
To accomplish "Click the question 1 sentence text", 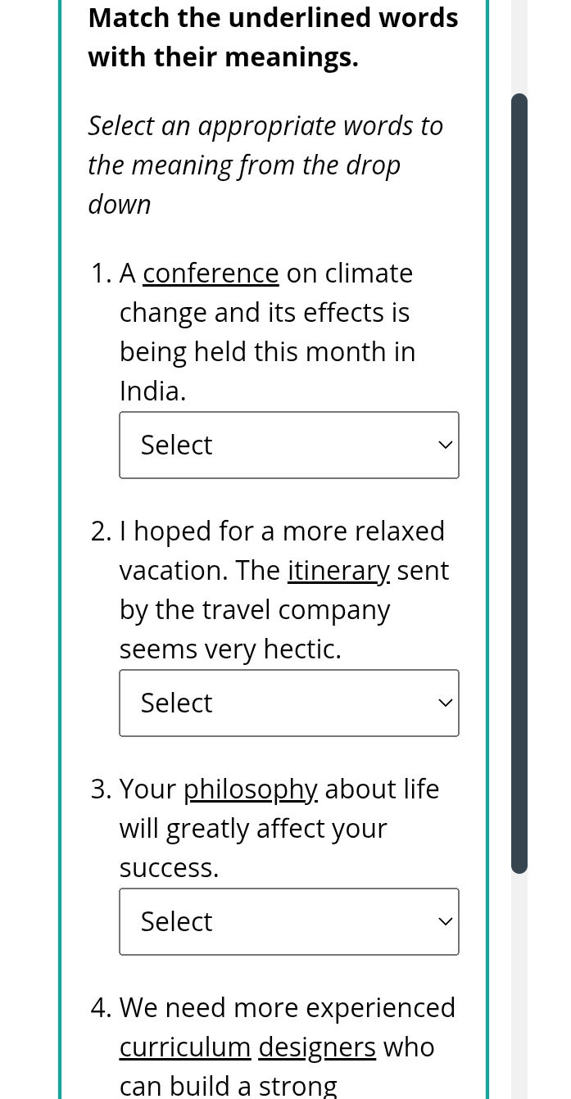I will click(268, 332).
